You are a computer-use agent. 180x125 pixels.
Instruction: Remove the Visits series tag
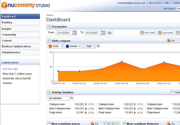point(62,46)
